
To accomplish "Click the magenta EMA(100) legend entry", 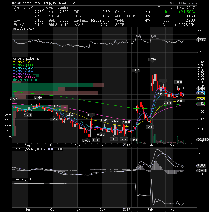I will pyautogui.click(x=24, y=77).
